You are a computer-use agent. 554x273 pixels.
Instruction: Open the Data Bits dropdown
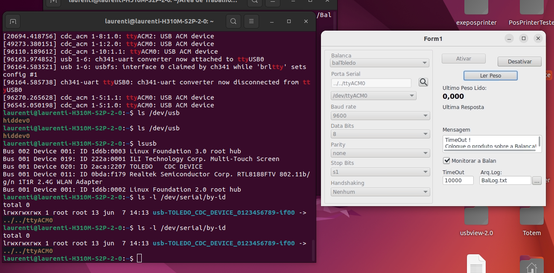point(380,134)
